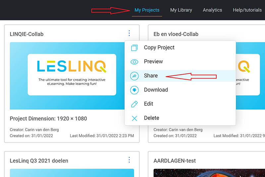265x177 pixels.
Task: Open the three-dot menu on LesLinq Q3 2021 doelen
Action: (x=129, y=159)
